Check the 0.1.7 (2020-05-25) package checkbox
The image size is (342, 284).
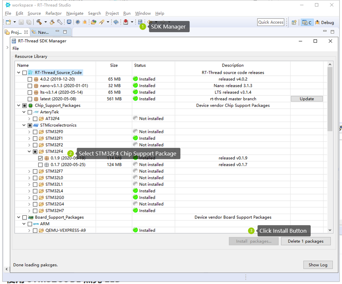[40, 165]
